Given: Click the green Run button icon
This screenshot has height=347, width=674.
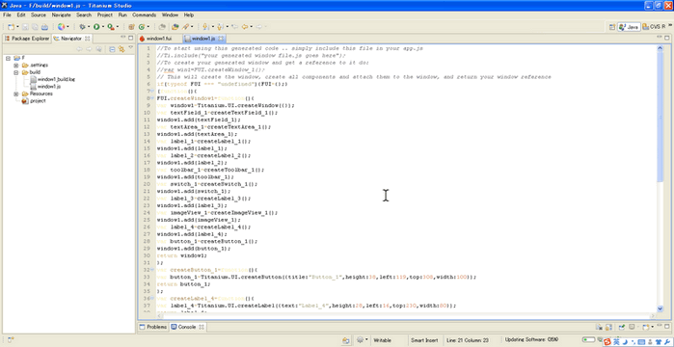Looking at the screenshot, I should (x=96, y=27).
